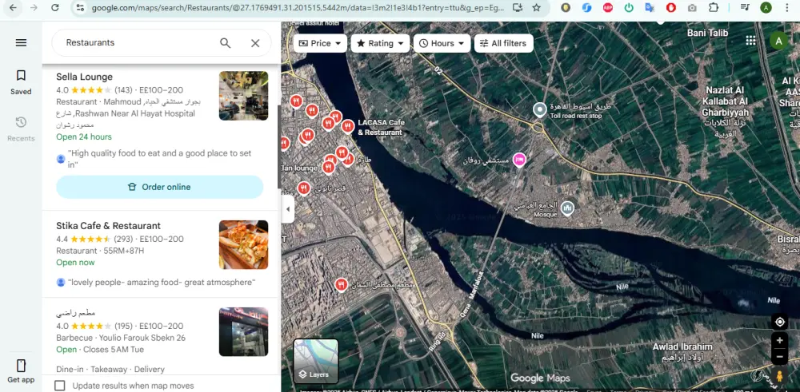Screen dimensions: 800x392
Task: Click the site information icon
Action: 79,8
